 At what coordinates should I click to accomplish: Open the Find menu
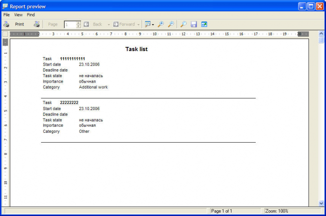click(x=31, y=15)
